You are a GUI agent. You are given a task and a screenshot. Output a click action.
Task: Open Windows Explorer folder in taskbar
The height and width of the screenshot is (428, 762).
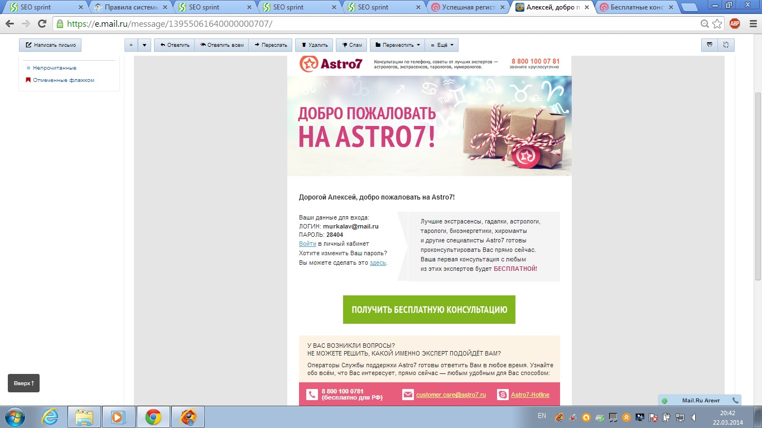point(84,417)
